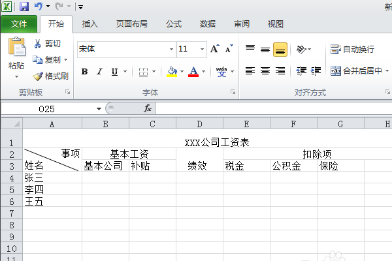Viewport: 392px width, 261px height.
Task: Click the Select All corner triangle
Action: coord(16,123)
